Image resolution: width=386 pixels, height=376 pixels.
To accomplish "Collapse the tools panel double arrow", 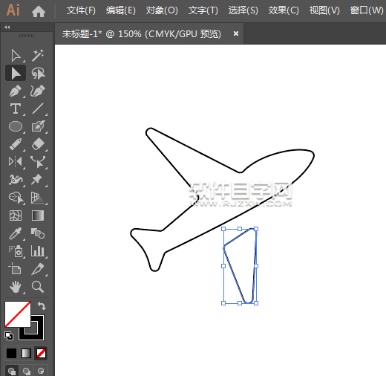I will 7,27.
